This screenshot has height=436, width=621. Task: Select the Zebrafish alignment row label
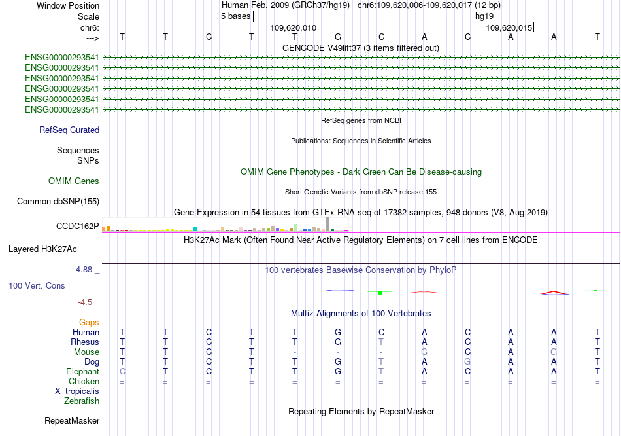pyautogui.click(x=82, y=401)
